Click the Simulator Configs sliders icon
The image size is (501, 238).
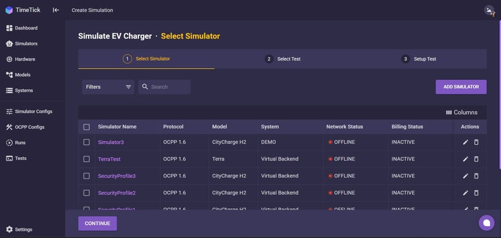[9, 112]
